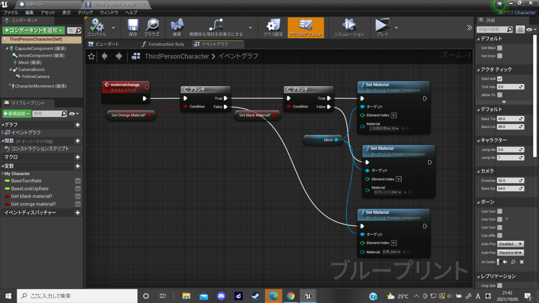Screen dimensions: 539x303
Task: Click AI Controller use-selected arrow icon
Action: 505,262
